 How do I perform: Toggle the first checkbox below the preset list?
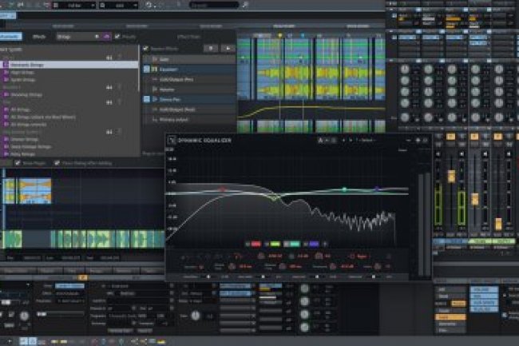click(18, 163)
